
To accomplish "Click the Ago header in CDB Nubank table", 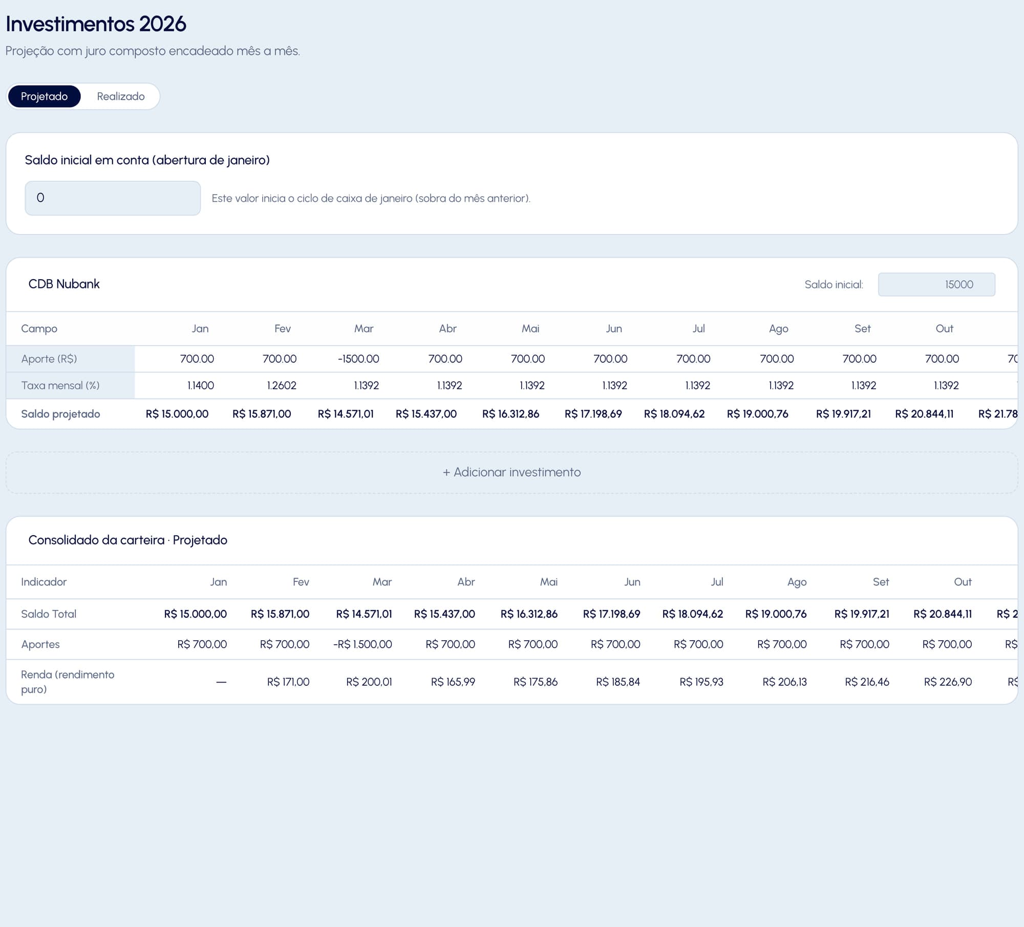I will point(778,328).
